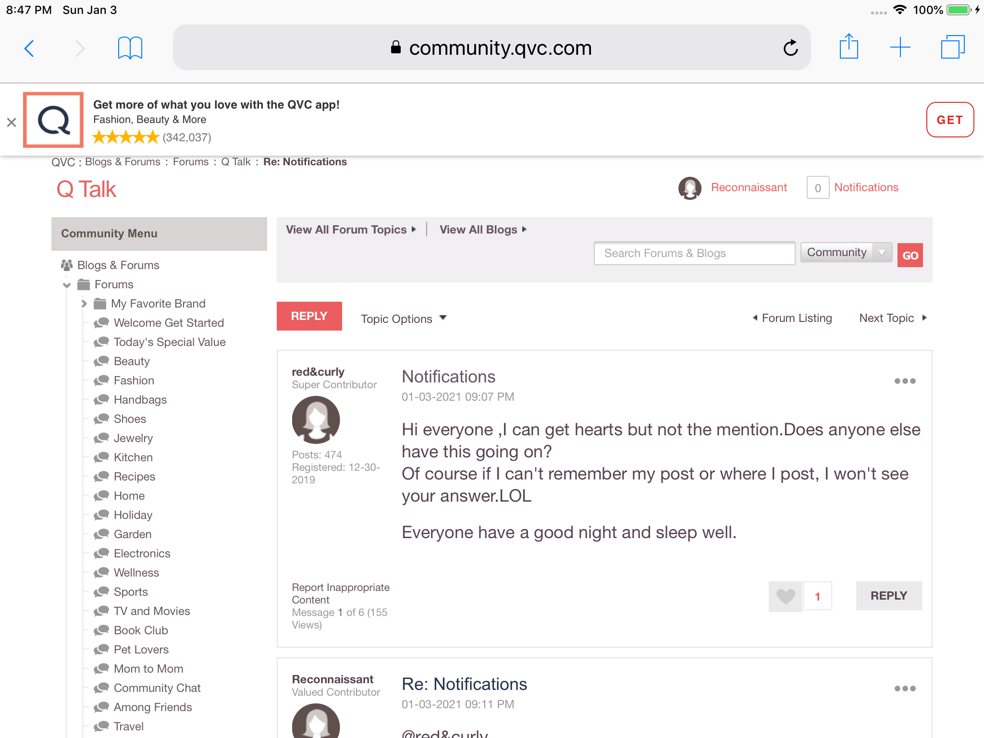Open red&curly post options ellipsis
The width and height of the screenshot is (984, 738).
[x=905, y=381]
